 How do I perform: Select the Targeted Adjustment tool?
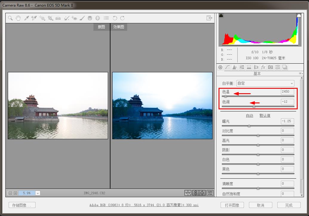tap(42, 18)
